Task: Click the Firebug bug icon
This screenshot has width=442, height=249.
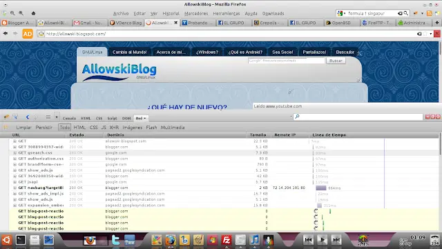Action: coord(6,117)
